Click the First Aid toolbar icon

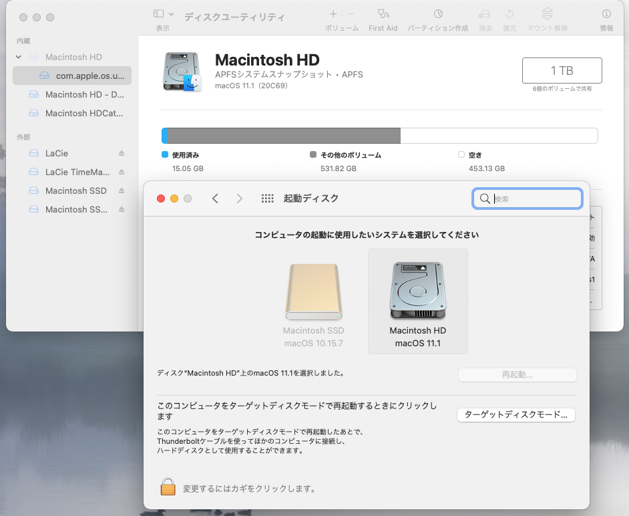pos(383,14)
